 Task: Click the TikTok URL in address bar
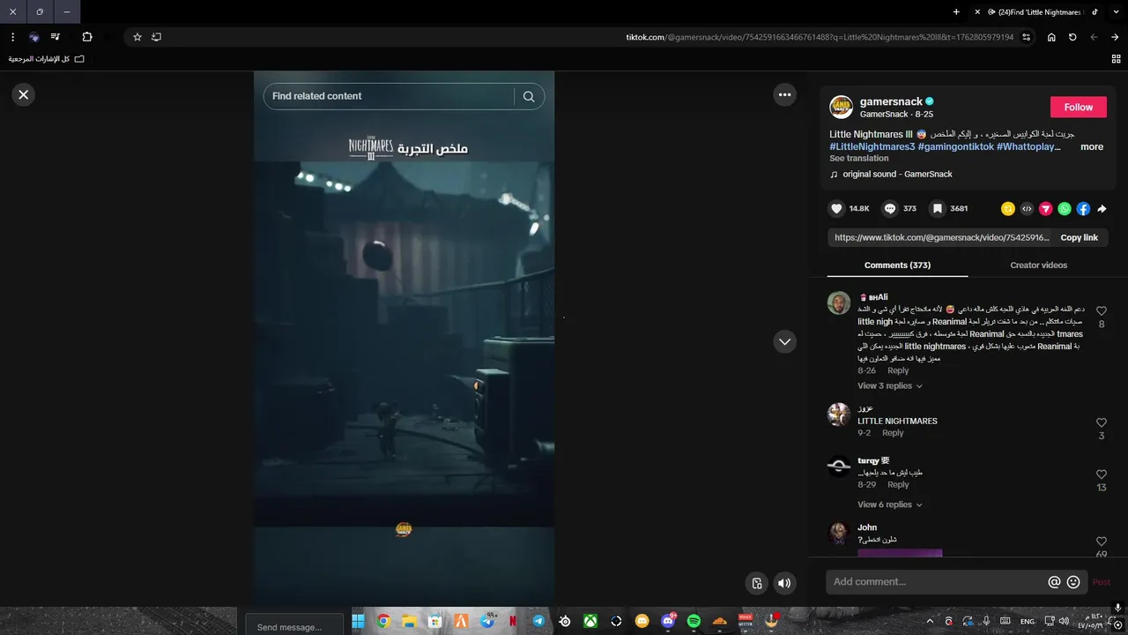[820, 37]
